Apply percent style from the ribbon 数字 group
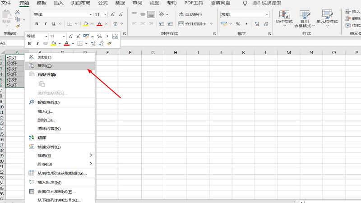The height and width of the screenshot is (203, 361). (238, 24)
